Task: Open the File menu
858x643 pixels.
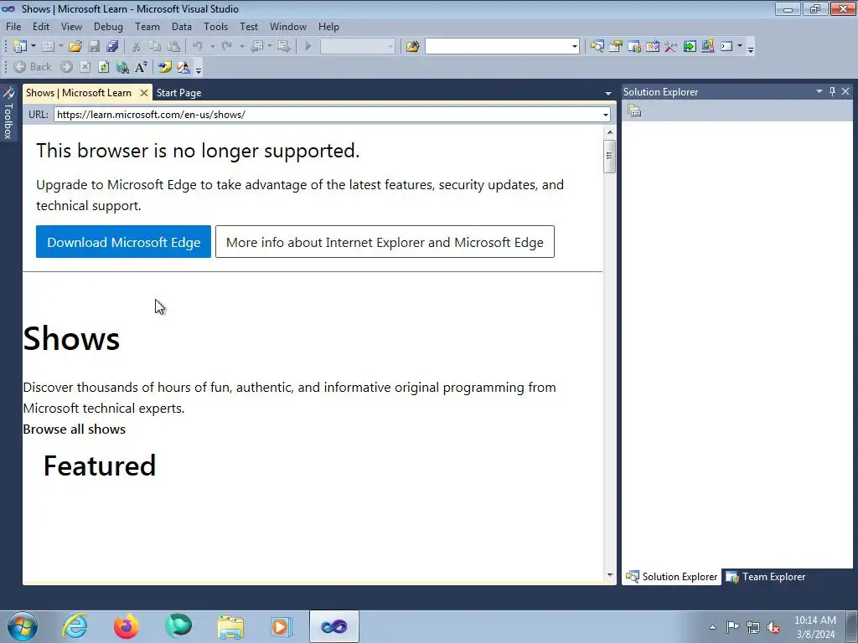Action: click(13, 26)
